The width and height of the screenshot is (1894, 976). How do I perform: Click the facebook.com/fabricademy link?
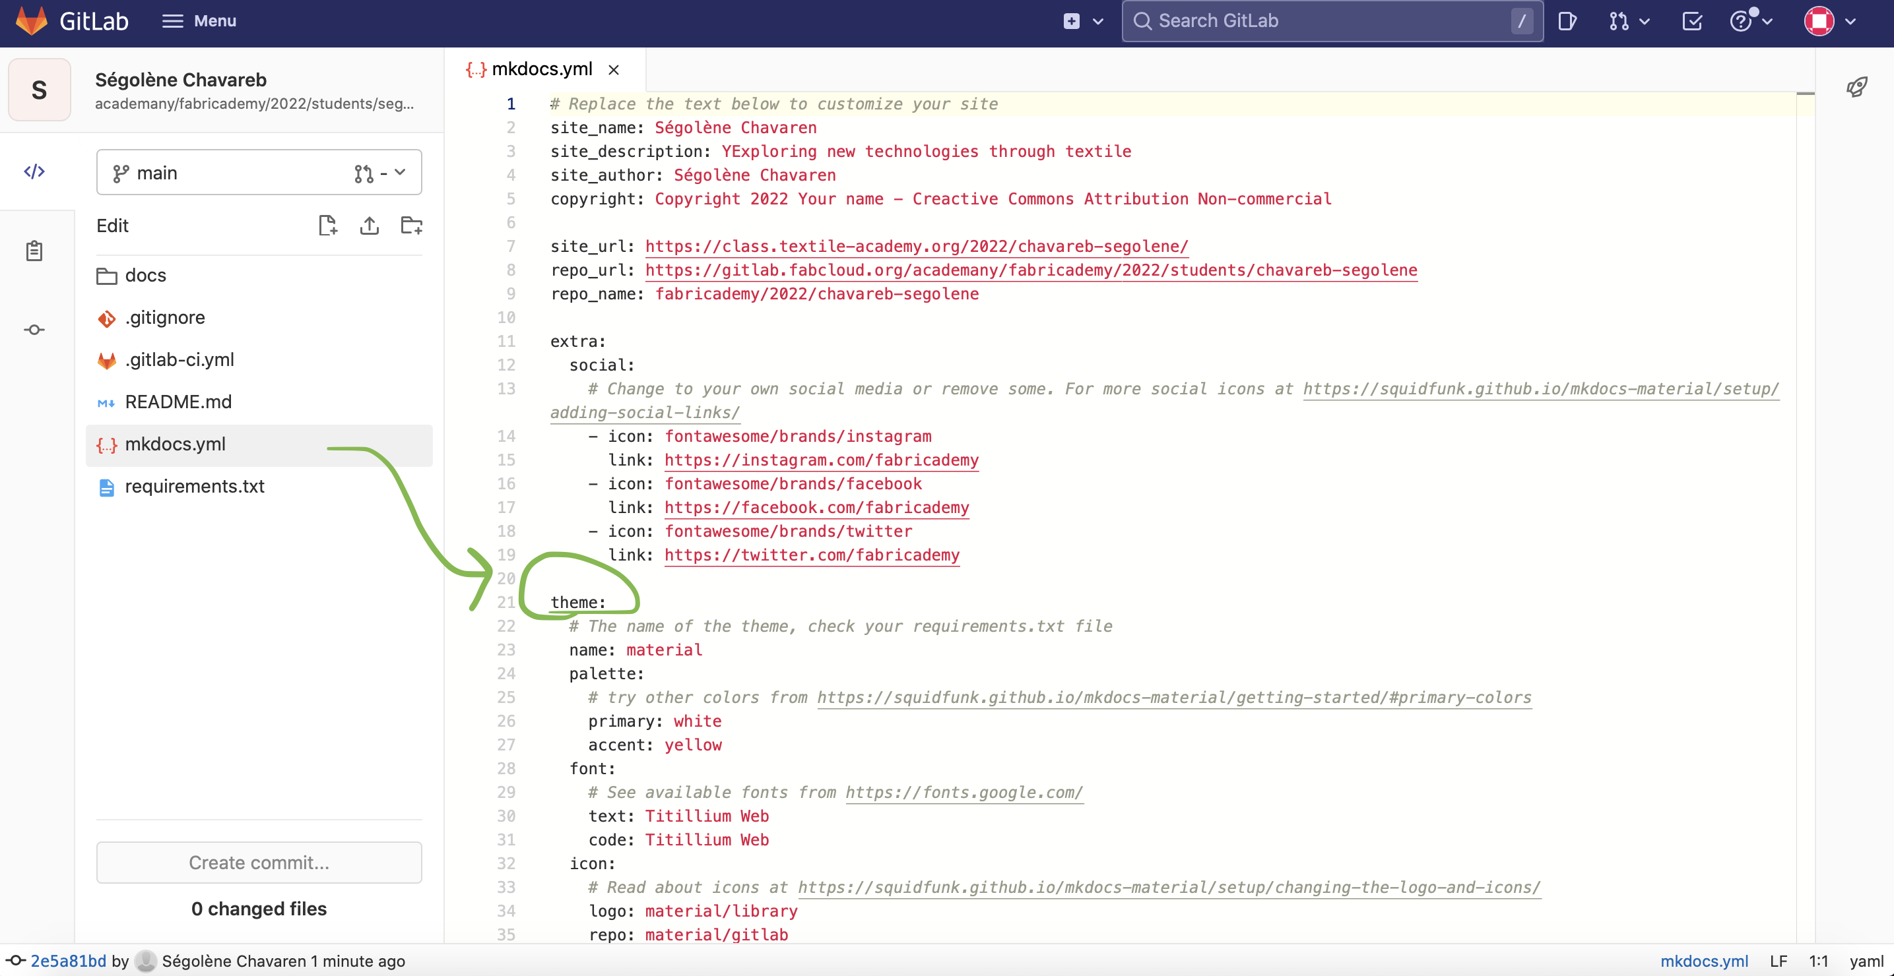[816, 507]
